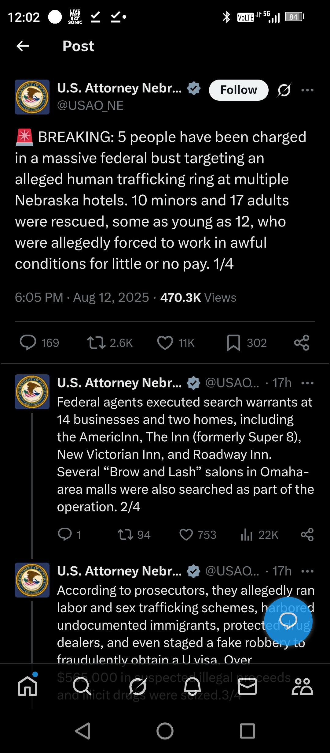Like the 2/4 reply with 753 likes
Viewport: 330px width, 753px height.
click(x=186, y=535)
